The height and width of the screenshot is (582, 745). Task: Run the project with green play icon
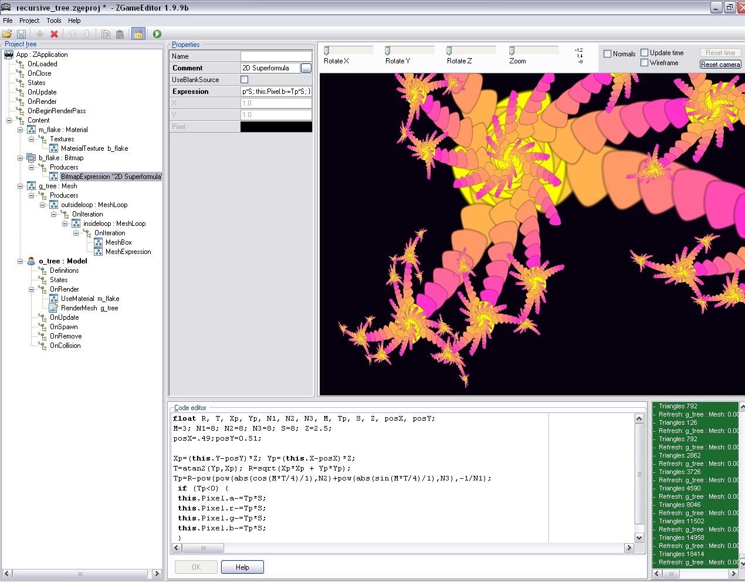(x=157, y=34)
